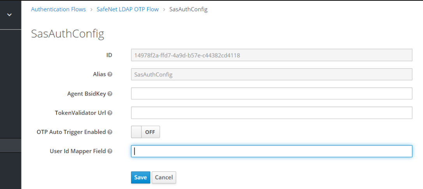This screenshot has width=423, height=189.
Task: Save the SasAuthConfig settings
Action: [x=140, y=177]
